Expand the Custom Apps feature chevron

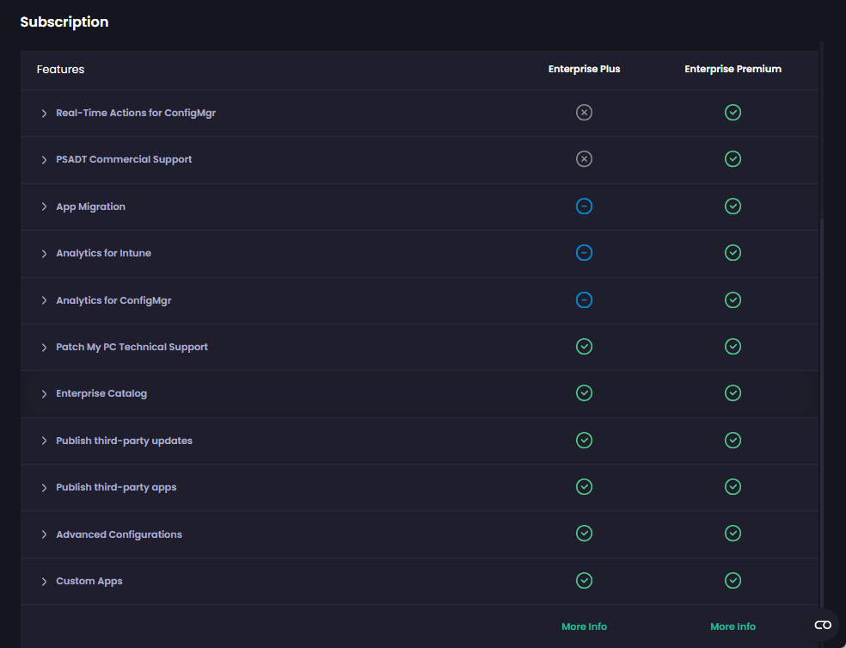[45, 582]
